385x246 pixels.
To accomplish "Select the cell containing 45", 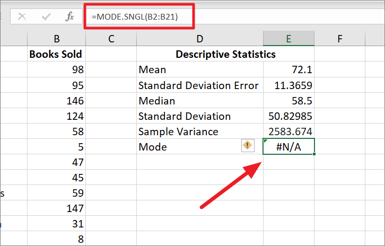I will point(56,178).
